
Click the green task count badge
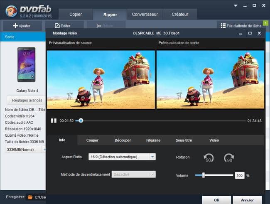pyautogui.click(x=265, y=23)
